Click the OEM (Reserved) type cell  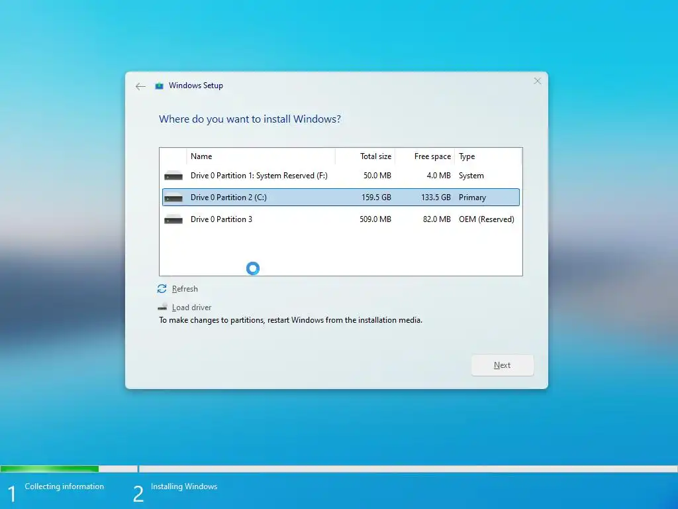point(487,219)
